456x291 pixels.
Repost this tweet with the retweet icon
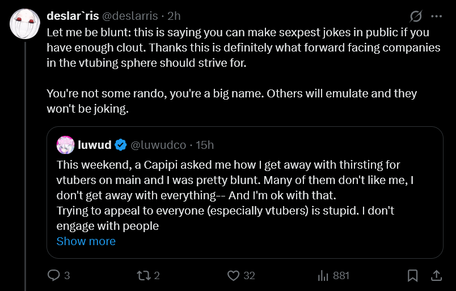coord(143,275)
